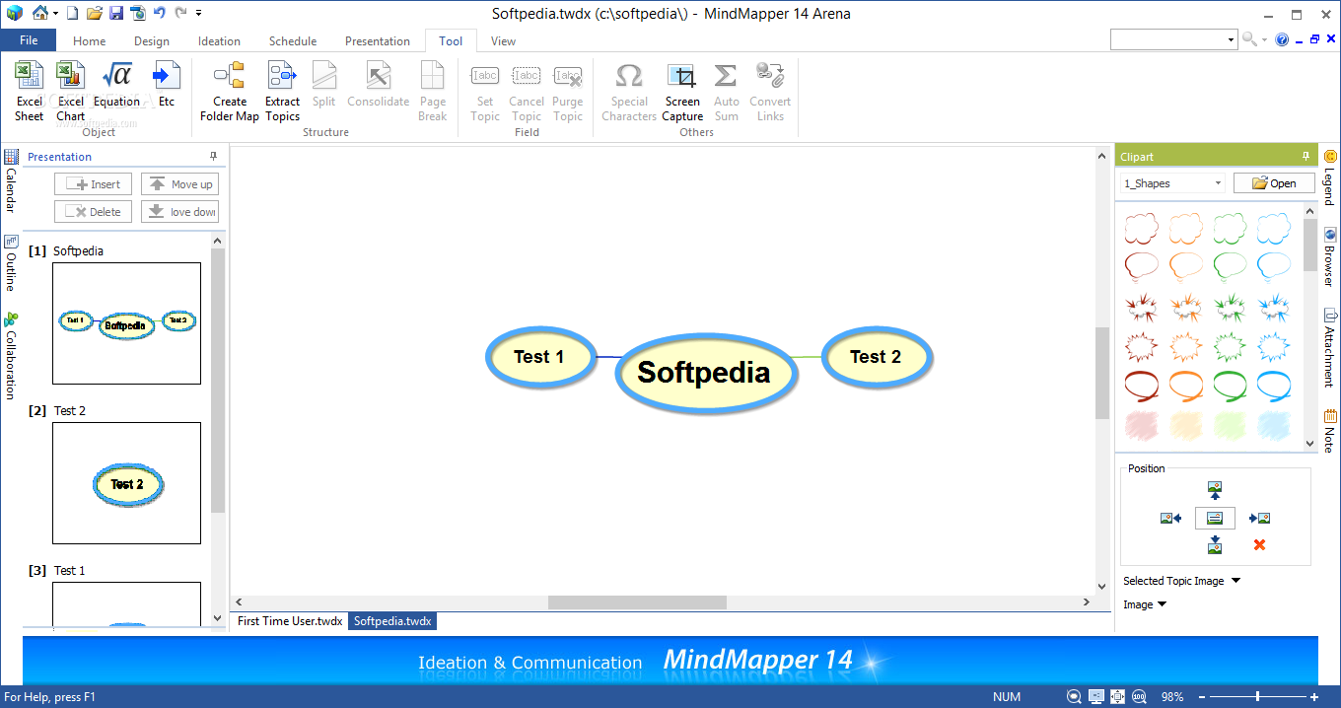Screen dimensions: 1341x708
Task: Open the Legend side tab
Action: 1329,177
